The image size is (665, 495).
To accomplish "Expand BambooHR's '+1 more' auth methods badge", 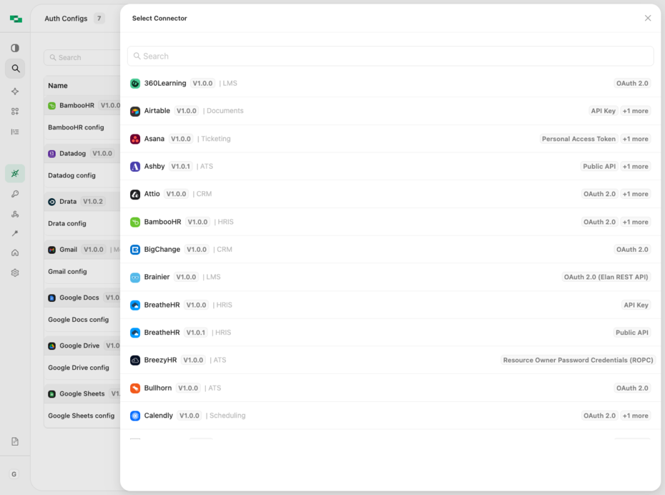I will click(x=635, y=222).
